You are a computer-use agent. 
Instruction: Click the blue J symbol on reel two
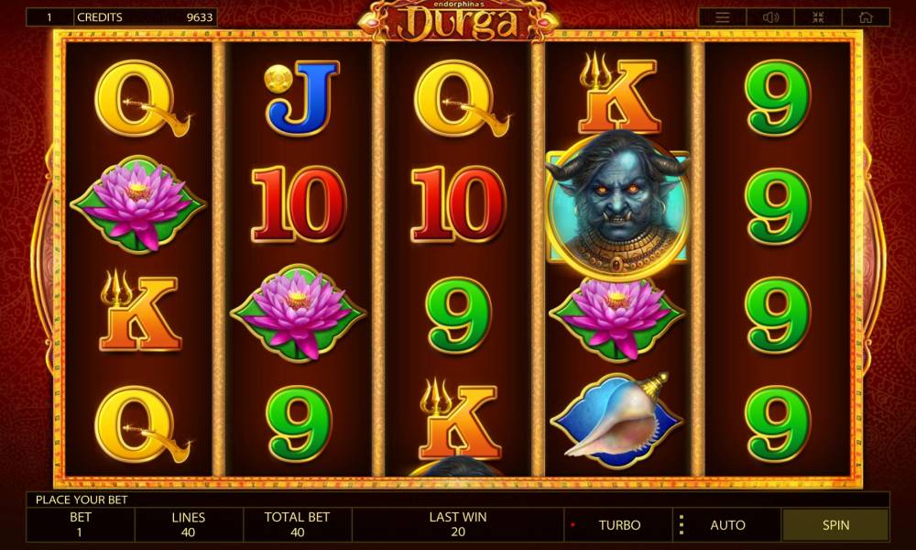300,97
